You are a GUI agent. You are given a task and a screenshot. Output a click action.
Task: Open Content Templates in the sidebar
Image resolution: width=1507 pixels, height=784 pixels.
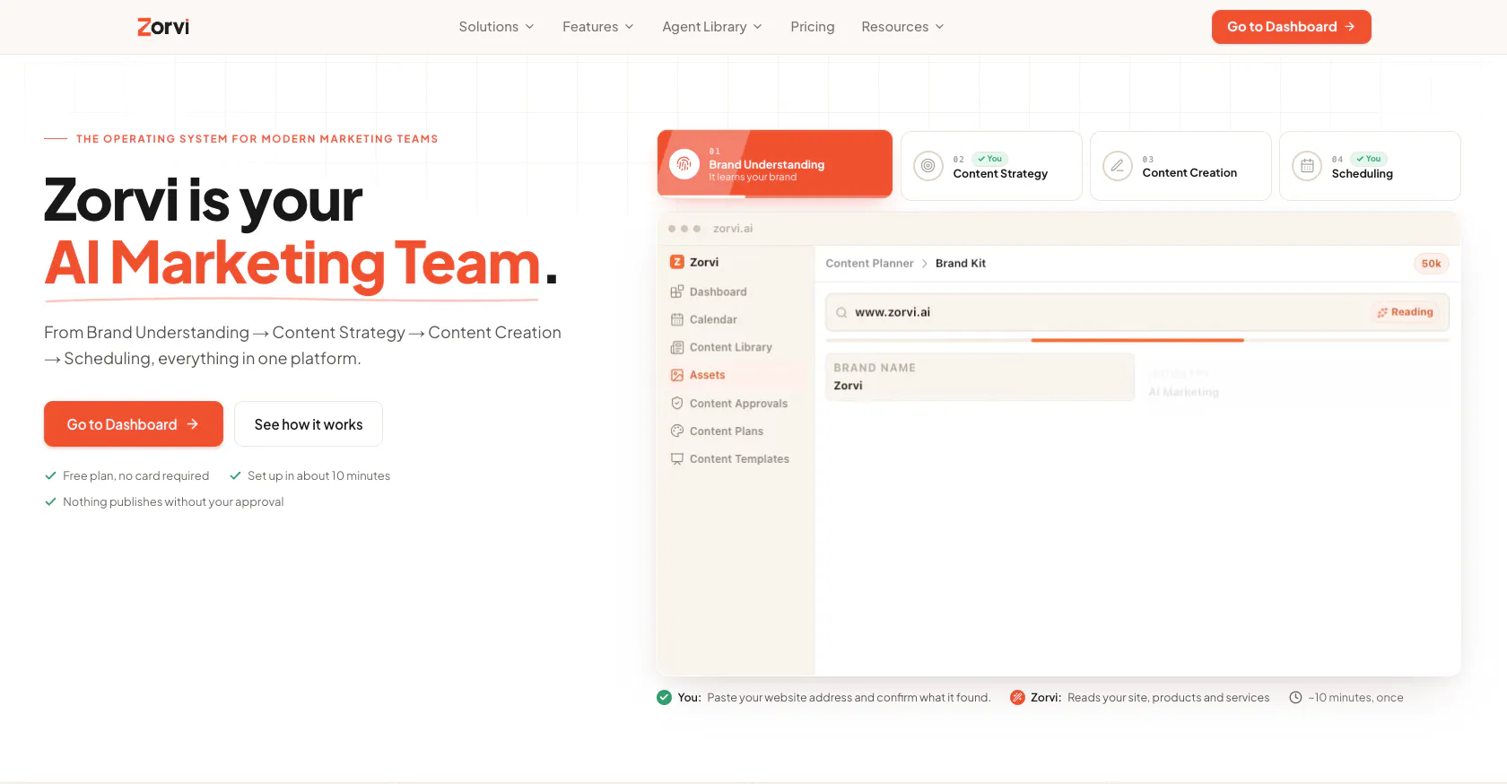[x=739, y=459]
